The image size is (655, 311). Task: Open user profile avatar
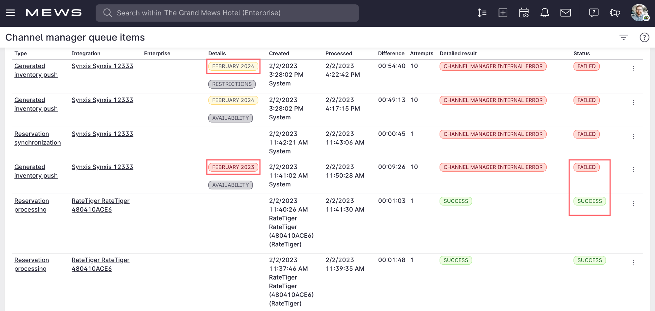[640, 13]
